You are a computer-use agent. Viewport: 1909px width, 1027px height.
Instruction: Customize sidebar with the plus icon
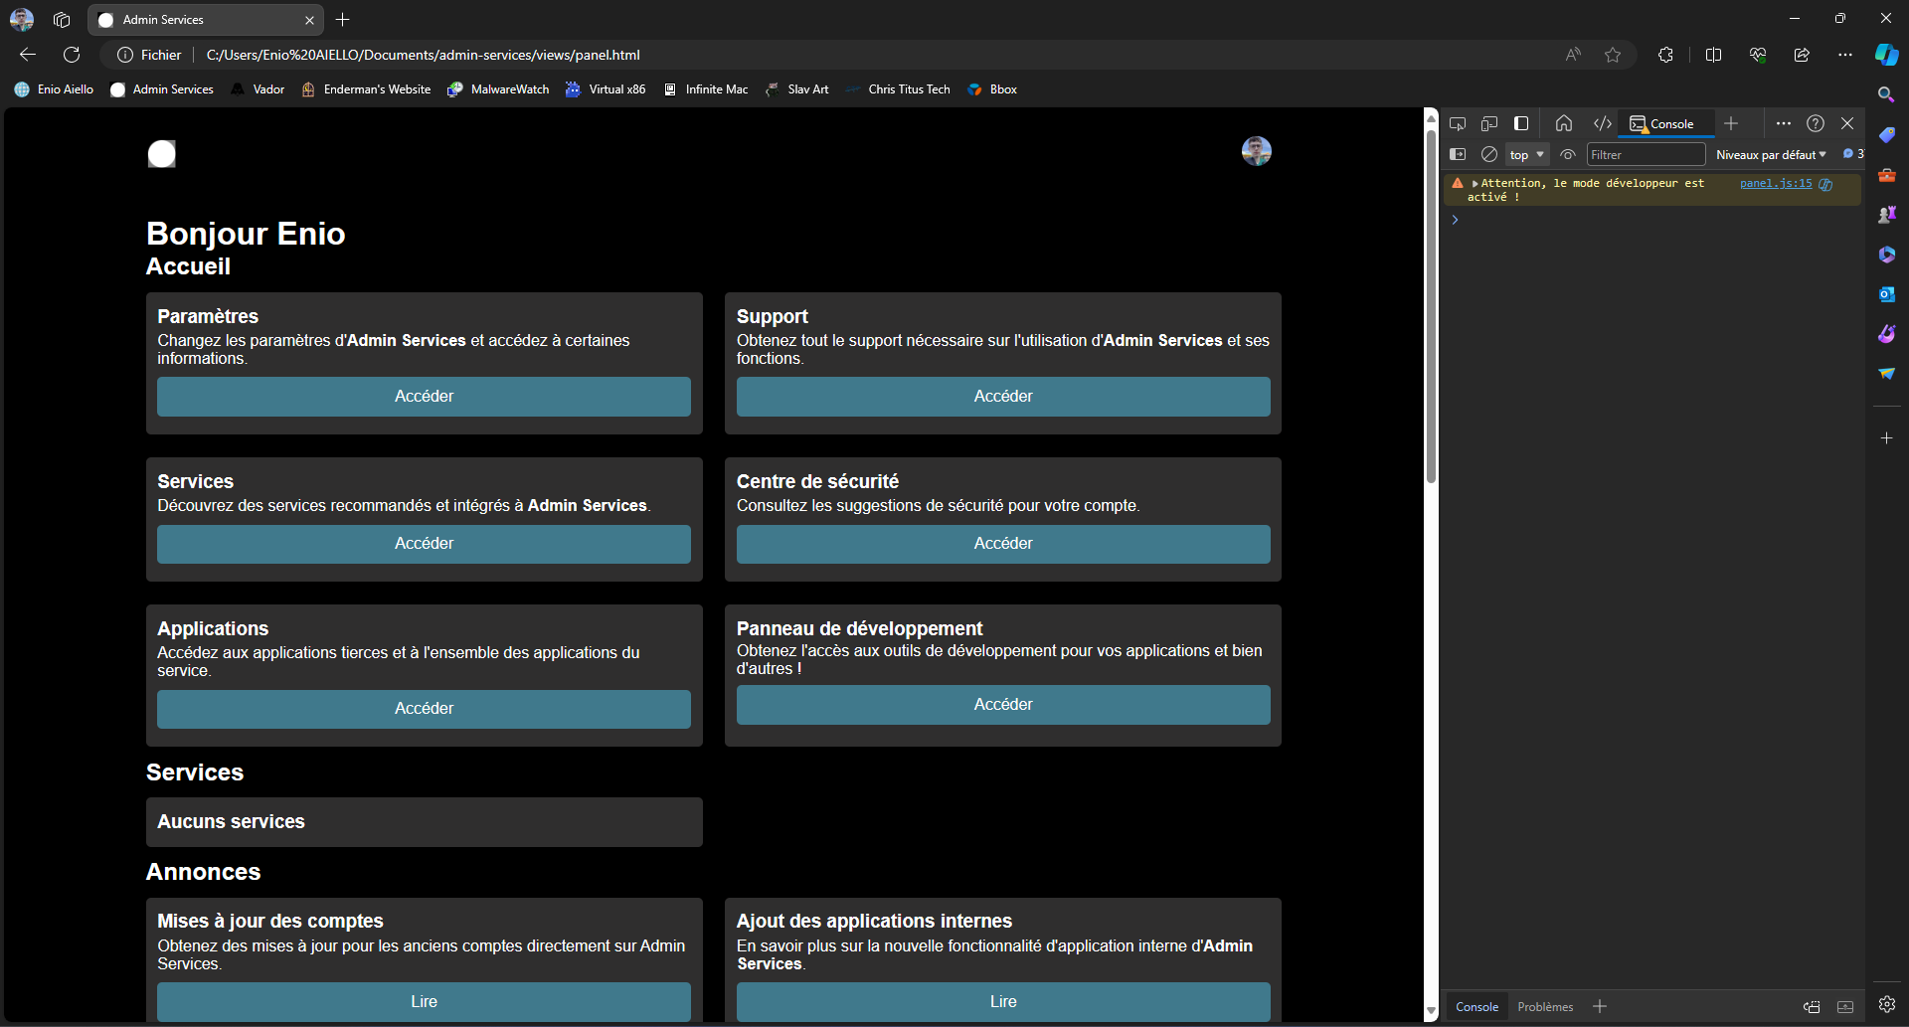point(1886,437)
